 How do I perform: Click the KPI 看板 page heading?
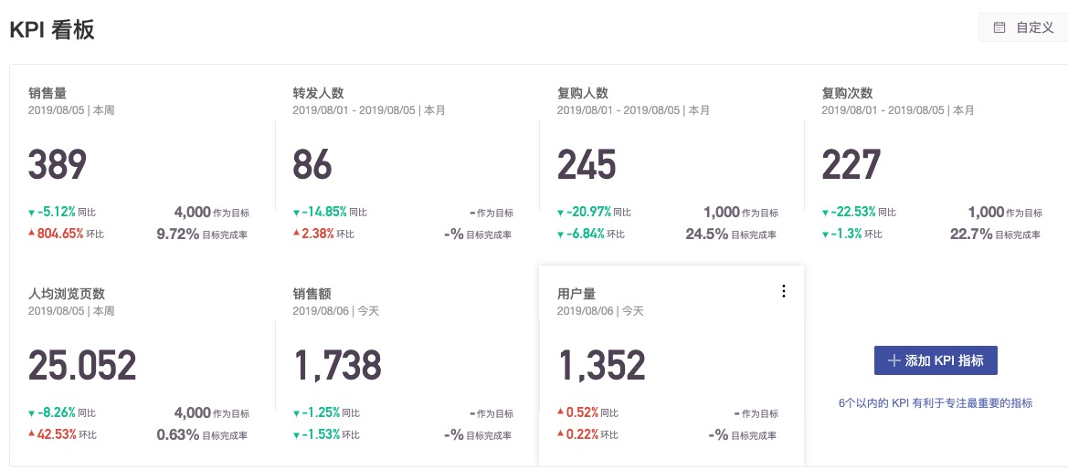pos(52,29)
